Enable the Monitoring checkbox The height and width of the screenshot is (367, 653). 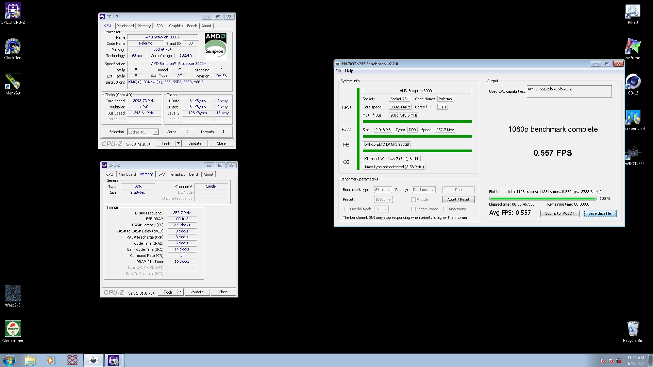[446, 209]
